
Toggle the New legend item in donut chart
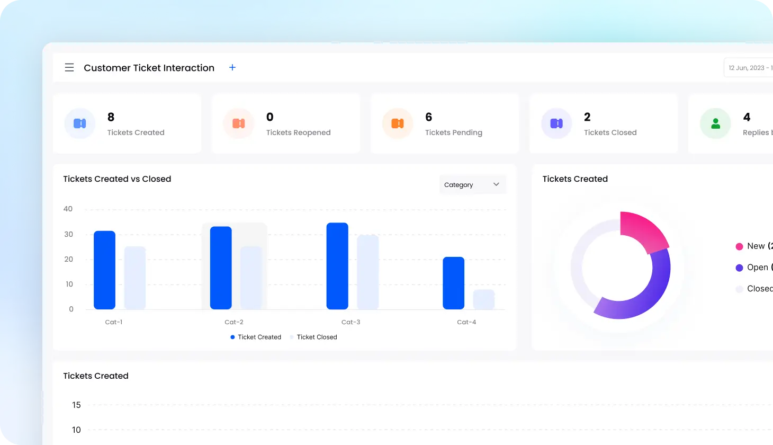754,246
